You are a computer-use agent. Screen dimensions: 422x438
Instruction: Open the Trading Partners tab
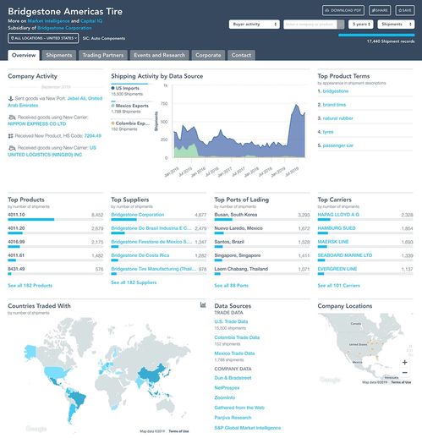[103, 55]
